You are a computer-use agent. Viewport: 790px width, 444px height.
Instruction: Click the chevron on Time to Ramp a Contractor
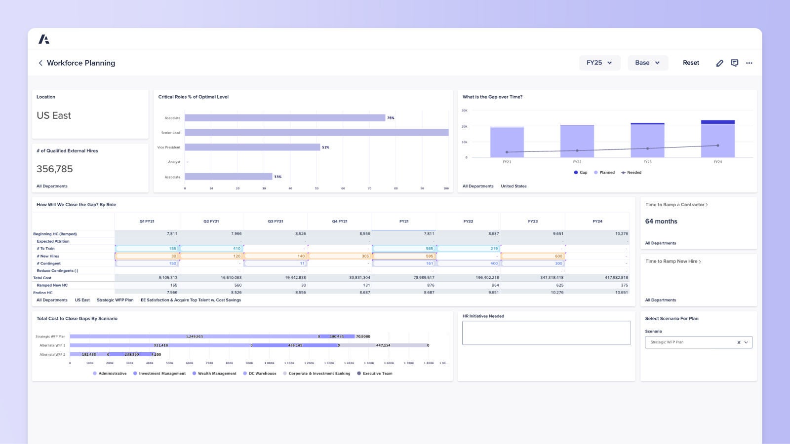coord(707,204)
